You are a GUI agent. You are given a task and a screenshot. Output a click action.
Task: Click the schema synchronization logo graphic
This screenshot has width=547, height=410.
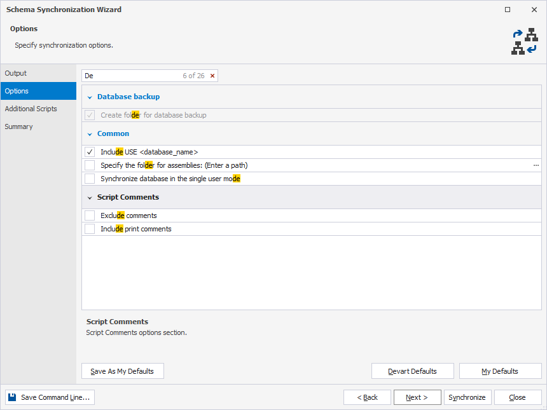pos(525,41)
